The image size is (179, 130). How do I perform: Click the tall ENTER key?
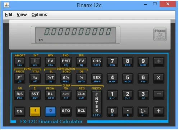coord(97,103)
